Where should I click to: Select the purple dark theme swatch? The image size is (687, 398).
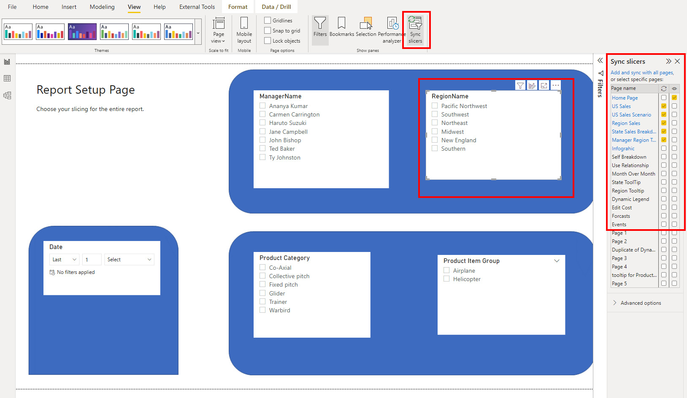point(82,32)
